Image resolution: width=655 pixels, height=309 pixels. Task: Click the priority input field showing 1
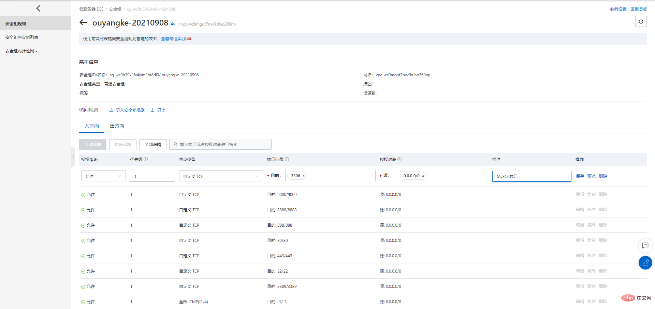coord(152,176)
